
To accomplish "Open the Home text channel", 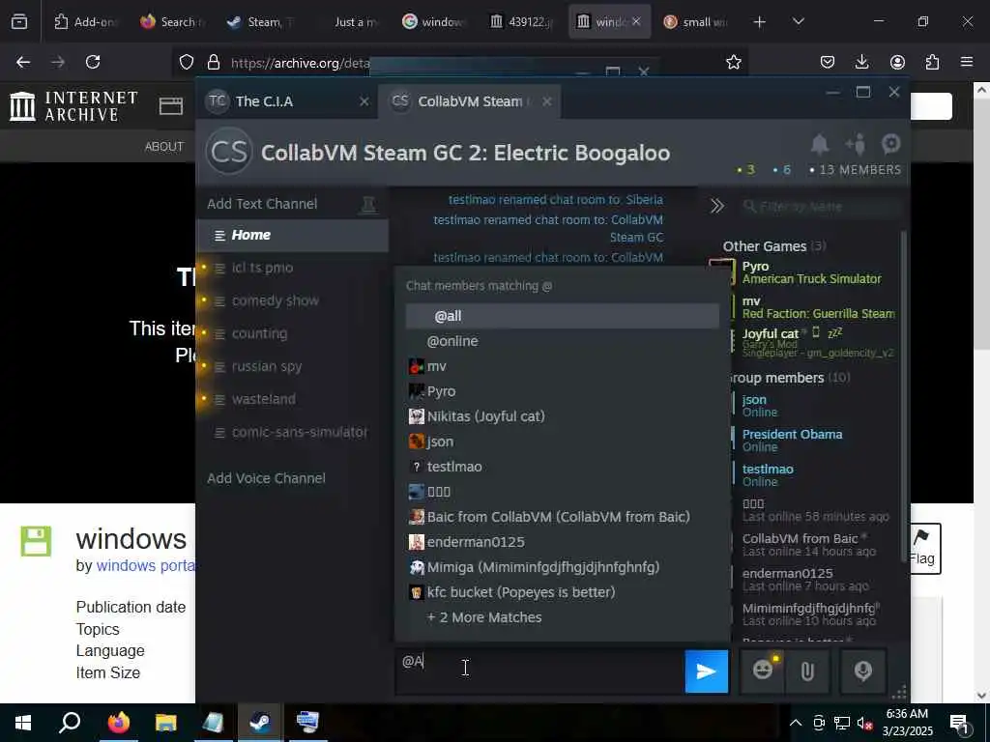I will pyautogui.click(x=292, y=236).
